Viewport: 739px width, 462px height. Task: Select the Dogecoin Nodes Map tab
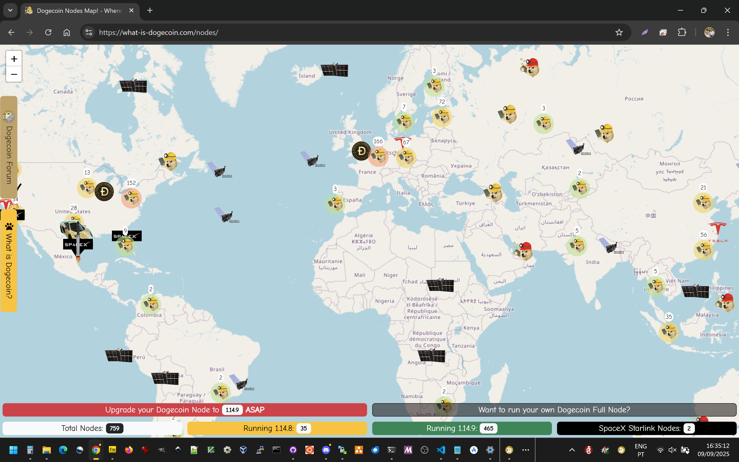click(x=80, y=10)
